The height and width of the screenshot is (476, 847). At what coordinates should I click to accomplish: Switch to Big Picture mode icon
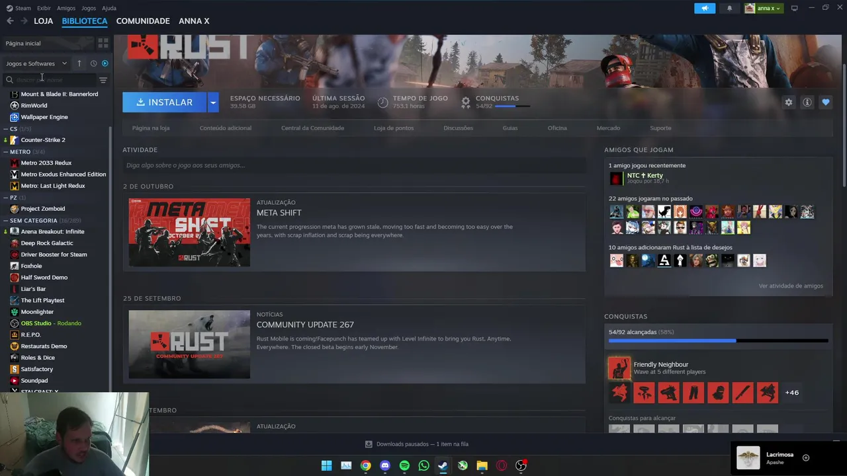[794, 8]
